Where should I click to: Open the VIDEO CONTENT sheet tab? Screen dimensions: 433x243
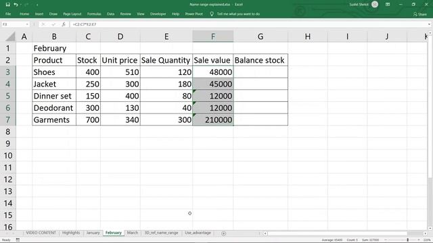(41, 233)
